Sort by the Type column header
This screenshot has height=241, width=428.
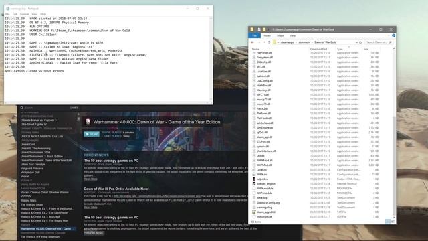(340, 49)
